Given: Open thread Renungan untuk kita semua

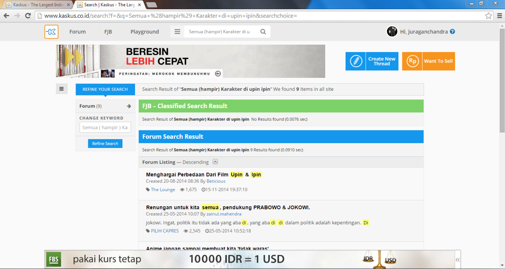Looking at the screenshot, I should [228, 207].
